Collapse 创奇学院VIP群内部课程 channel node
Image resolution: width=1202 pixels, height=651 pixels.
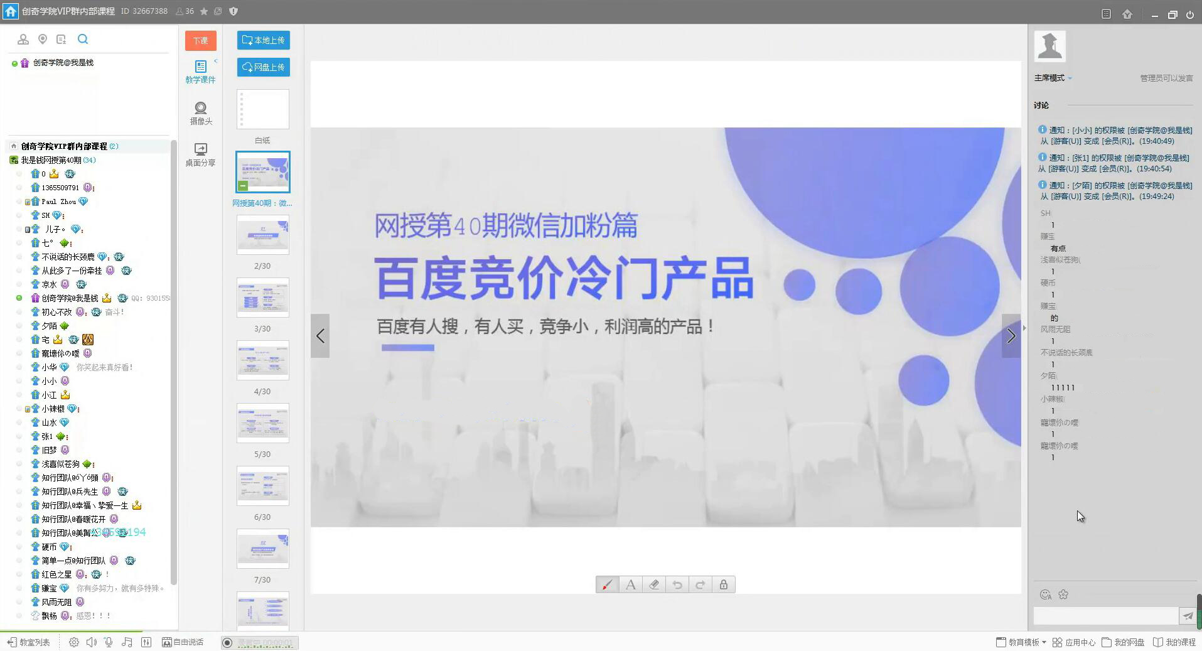13,146
